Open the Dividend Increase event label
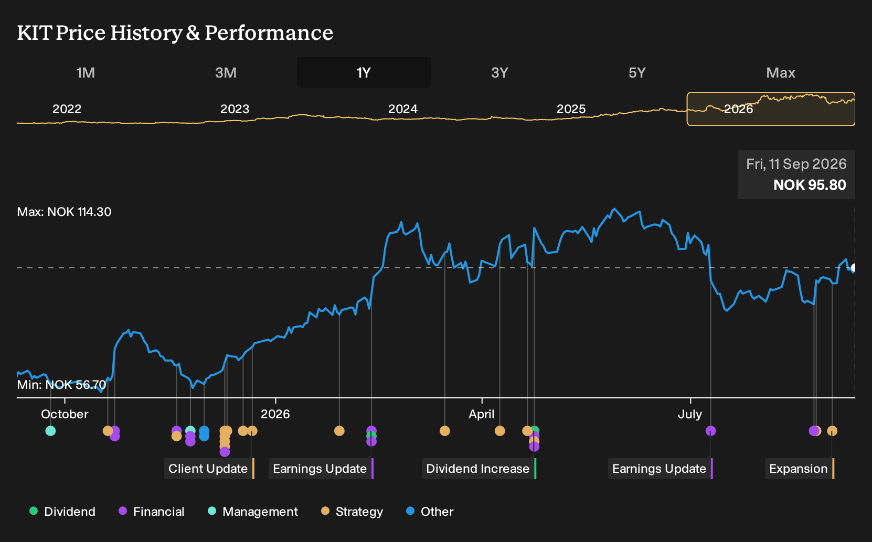The image size is (872, 542). (x=479, y=469)
